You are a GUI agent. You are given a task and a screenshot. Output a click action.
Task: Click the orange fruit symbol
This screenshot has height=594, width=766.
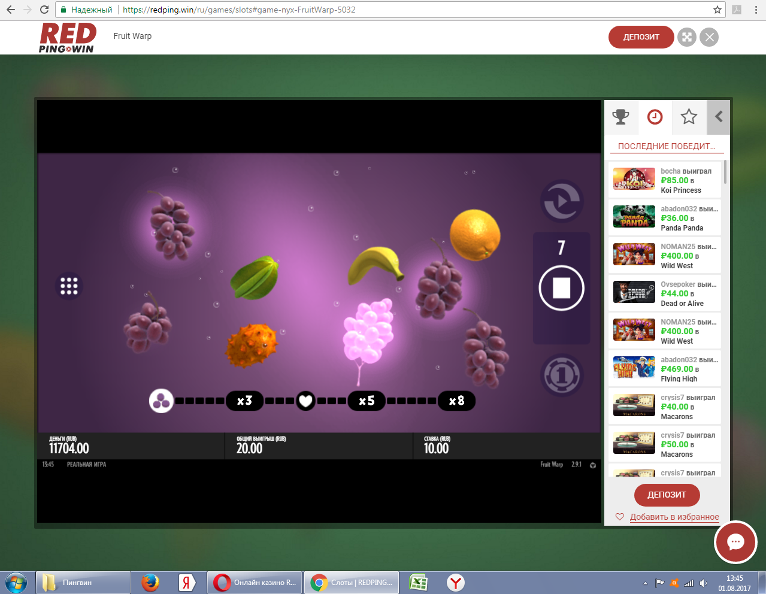(x=475, y=235)
